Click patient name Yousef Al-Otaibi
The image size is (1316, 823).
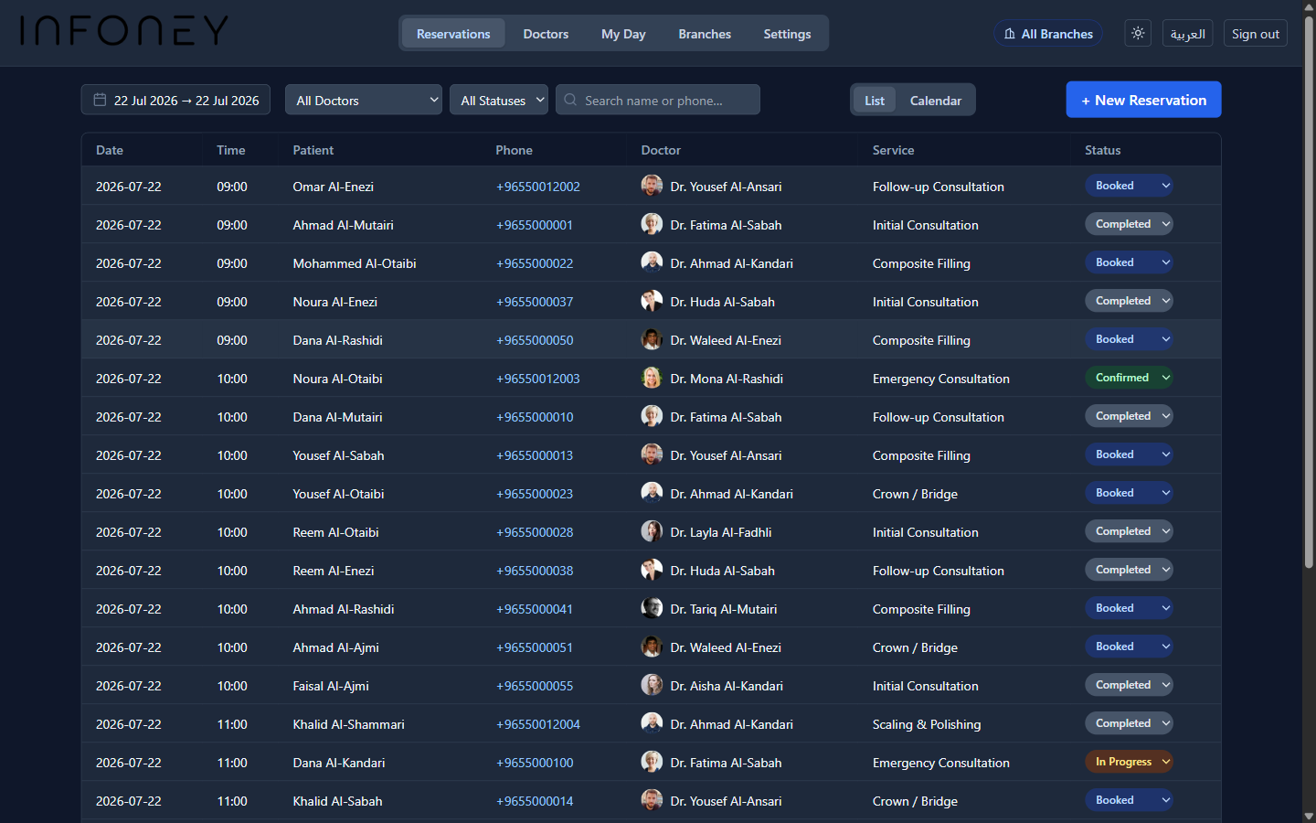(338, 494)
